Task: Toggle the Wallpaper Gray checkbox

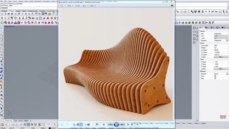Action: [x=215, y=78]
